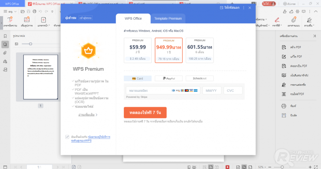Click the red account login button in title bar
Viewport: 321px width, 169px height.
tap(269, 4)
